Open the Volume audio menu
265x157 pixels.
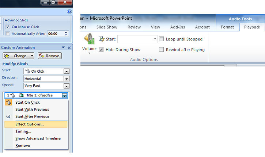(89, 44)
